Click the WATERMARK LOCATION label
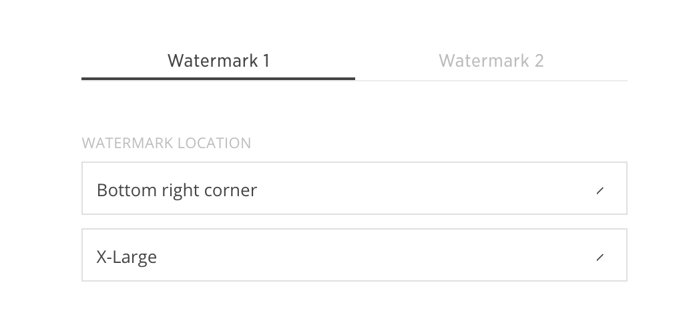Viewport: 697px width, 331px height. 166,143
